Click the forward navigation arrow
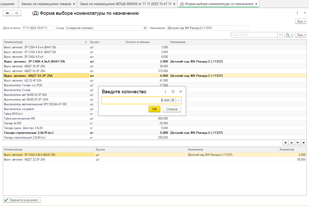This screenshot has height=206, width=309. pos(17,13)
